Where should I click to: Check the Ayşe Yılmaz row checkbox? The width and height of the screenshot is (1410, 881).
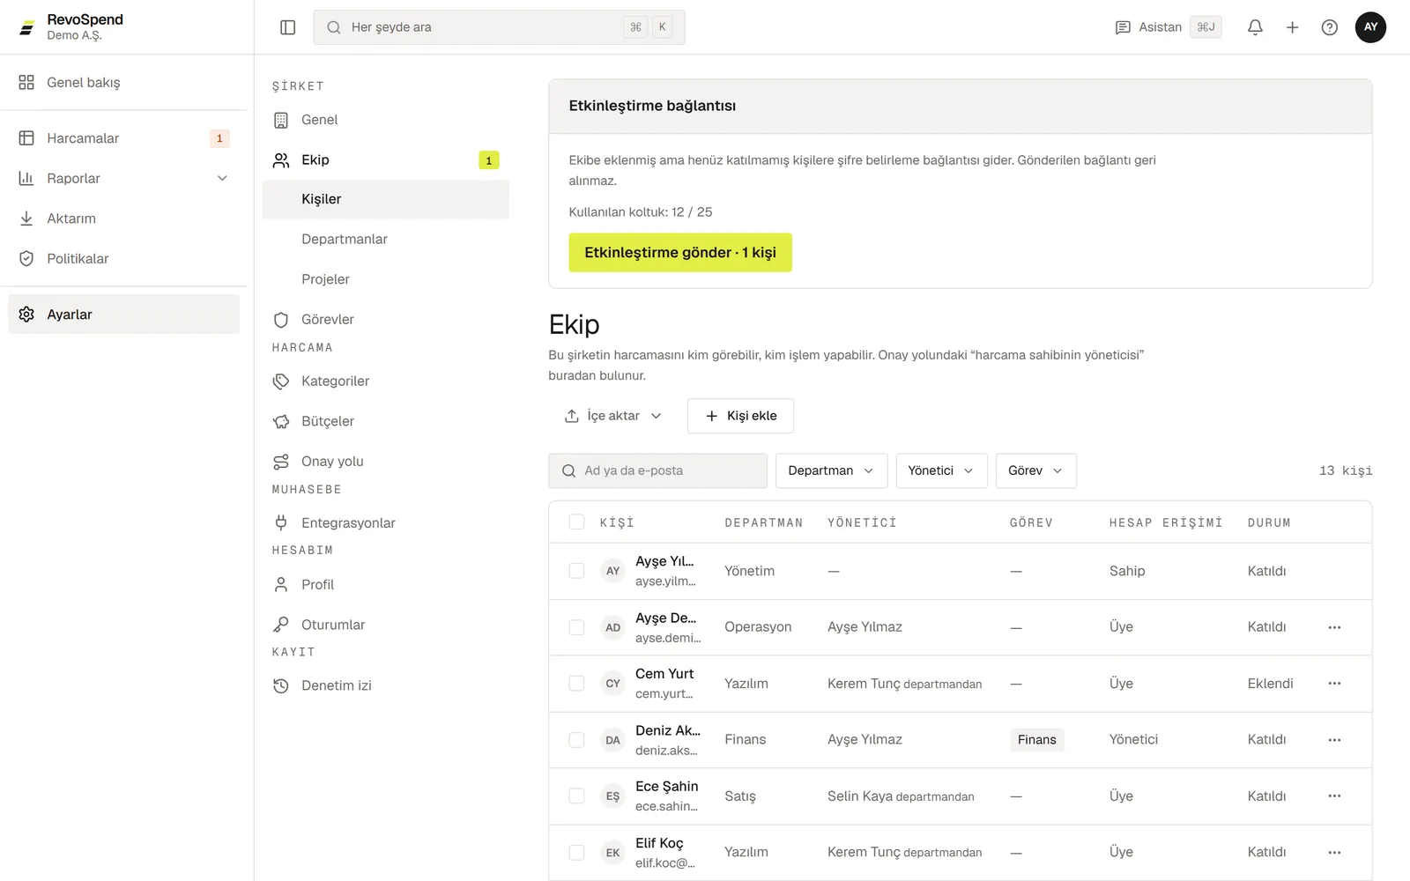click(576, 571)
